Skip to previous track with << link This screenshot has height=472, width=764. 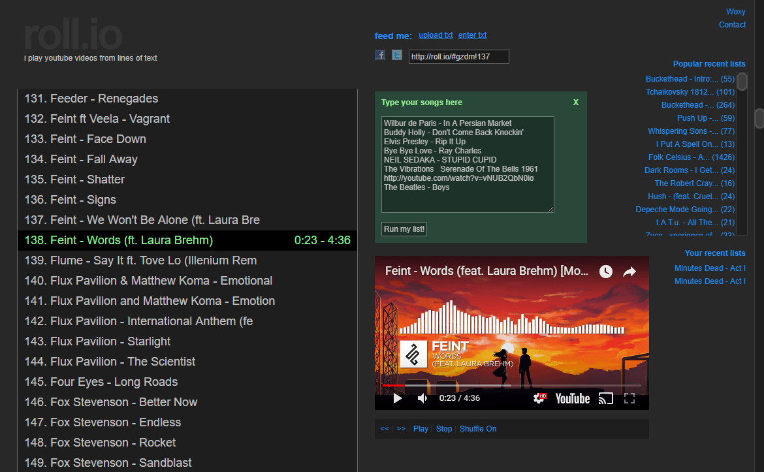385,429
